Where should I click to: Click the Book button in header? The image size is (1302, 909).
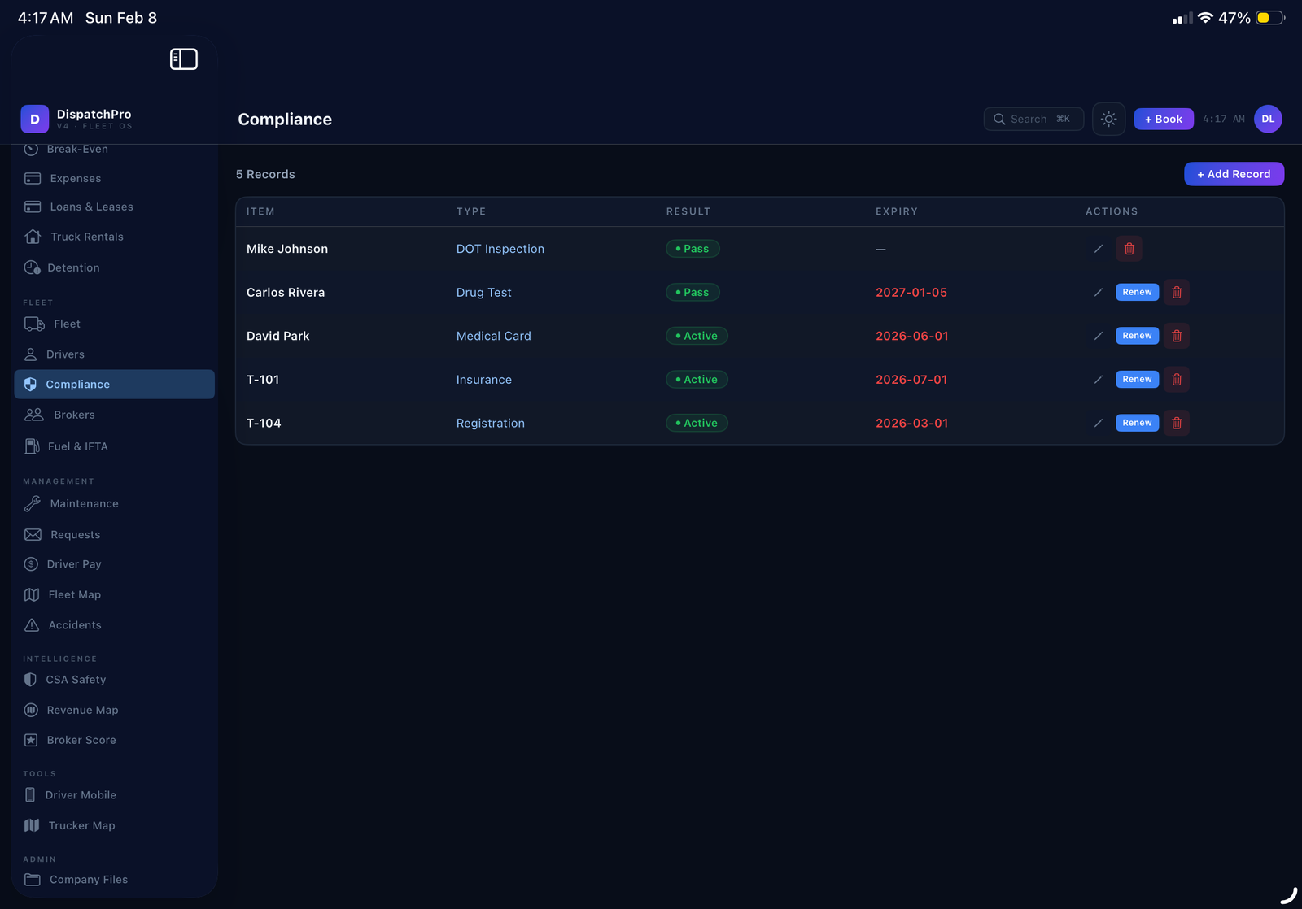[x=1163, y=120]
